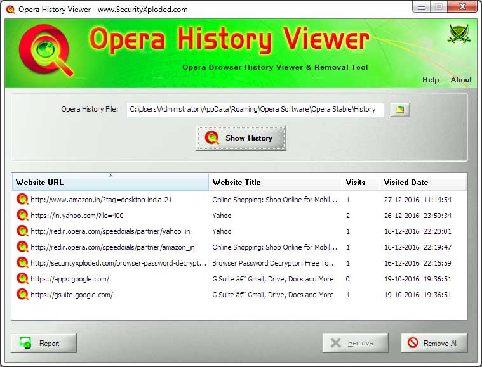
Task: Click the browse folder icon for history file
Action: [399, 110]
